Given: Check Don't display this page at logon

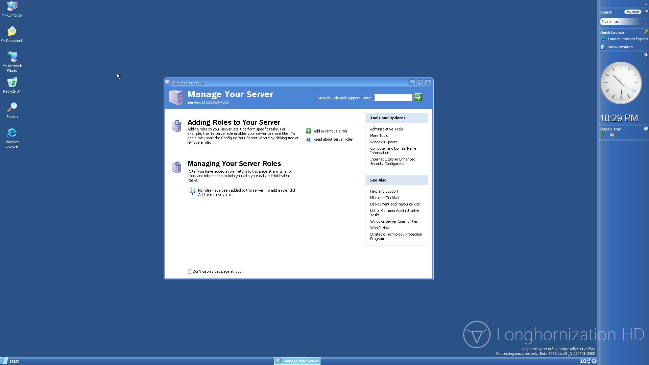Looking at the screenshot, I should [x=190, y=272].
